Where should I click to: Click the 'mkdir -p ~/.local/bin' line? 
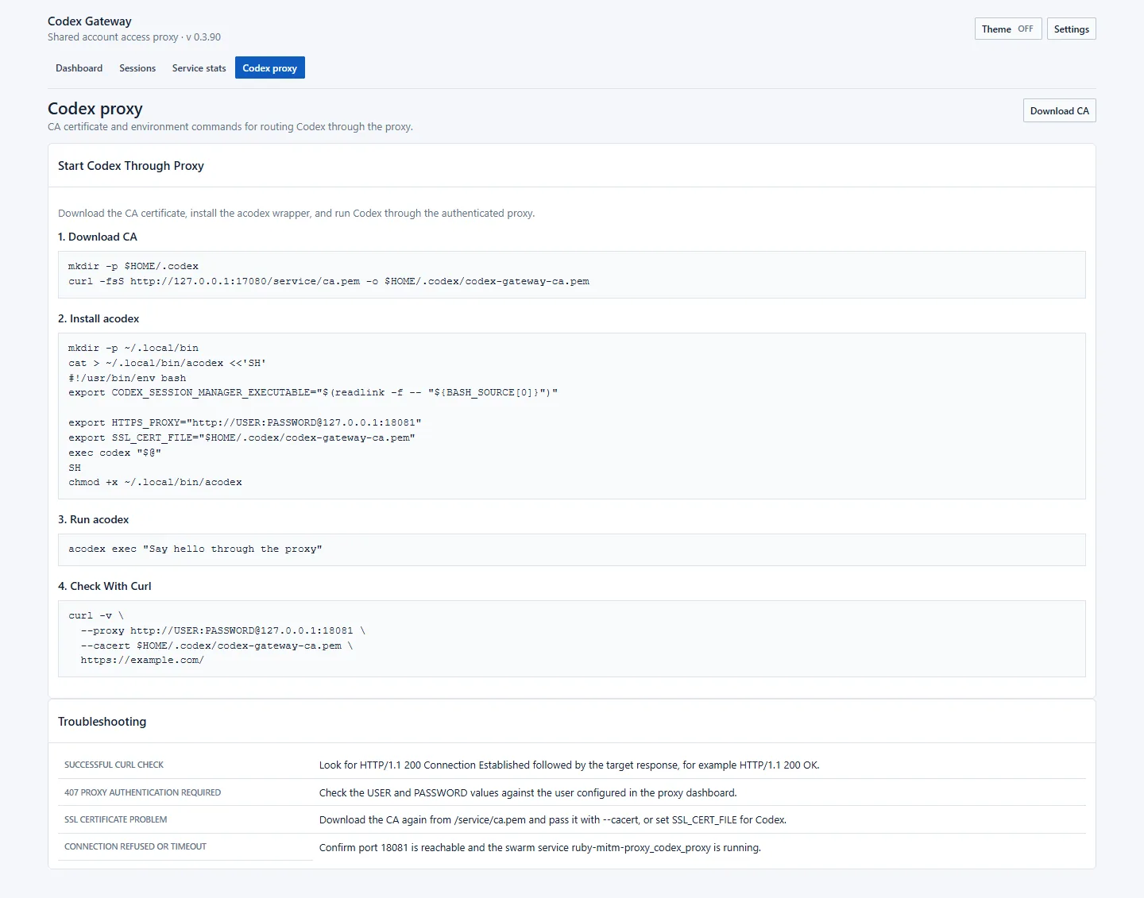click(133, 348)
